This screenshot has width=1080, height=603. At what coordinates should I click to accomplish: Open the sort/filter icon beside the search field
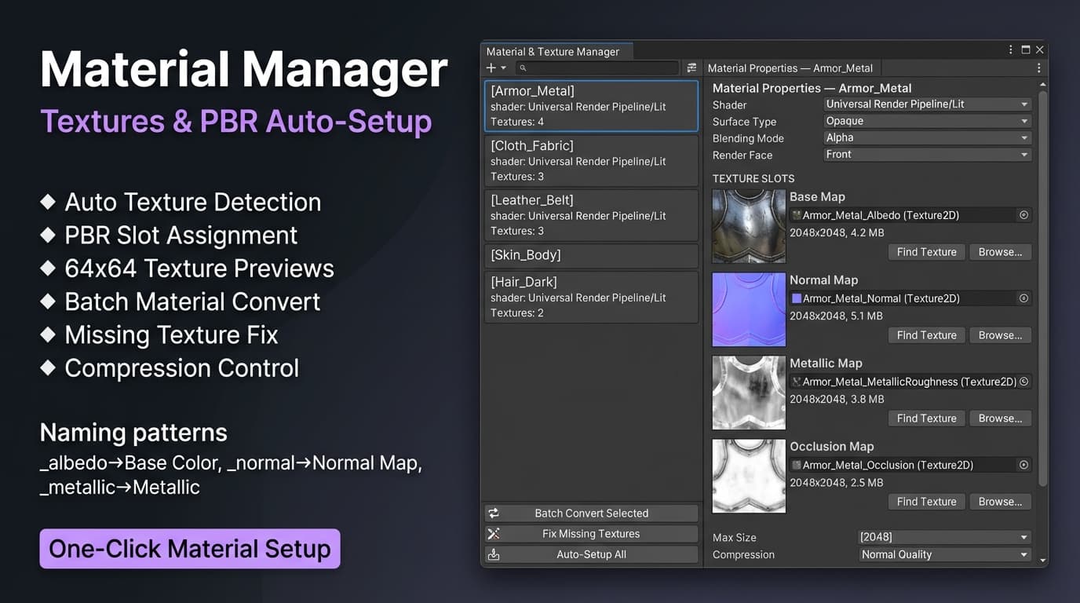[x=691, y=68]
